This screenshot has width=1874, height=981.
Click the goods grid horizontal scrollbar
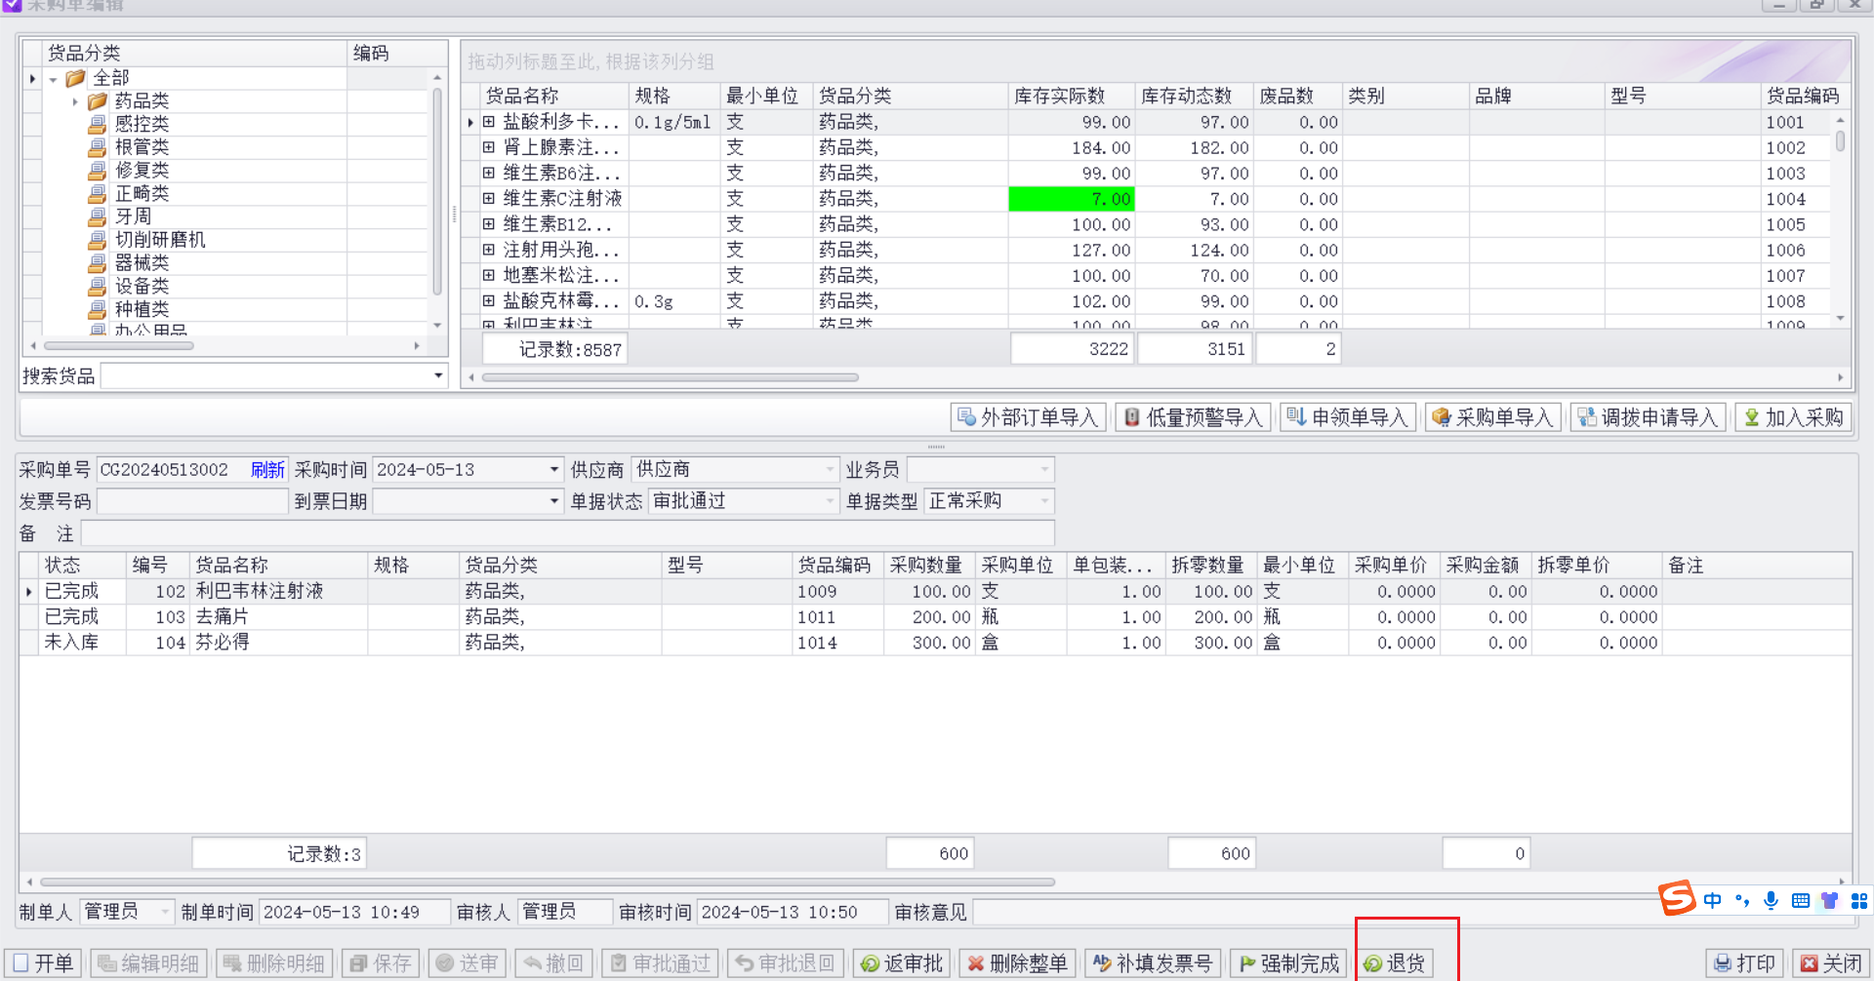670,377
